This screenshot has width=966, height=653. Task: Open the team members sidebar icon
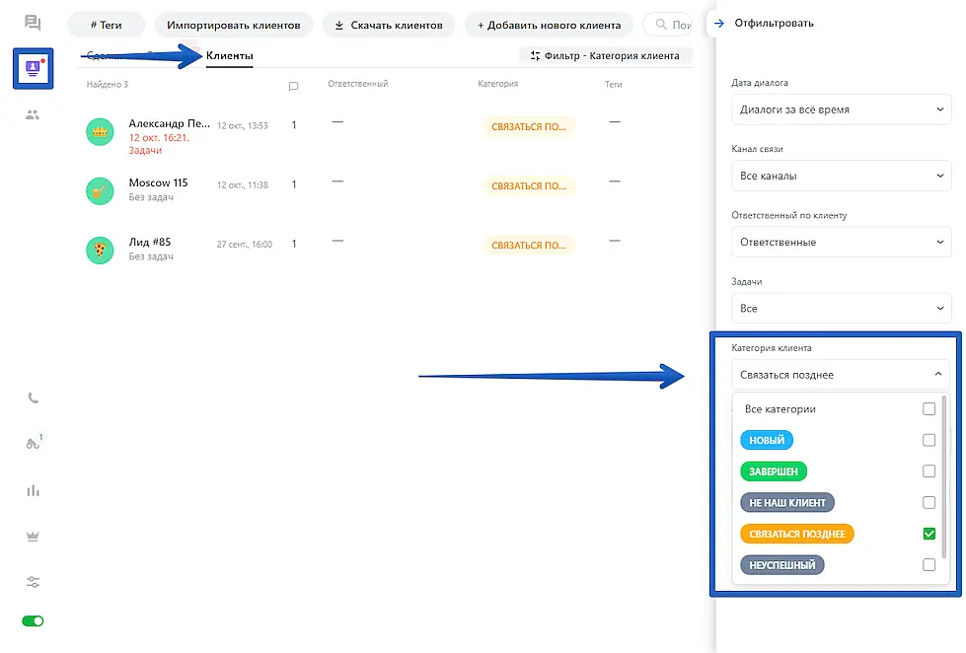pos(33,114)
